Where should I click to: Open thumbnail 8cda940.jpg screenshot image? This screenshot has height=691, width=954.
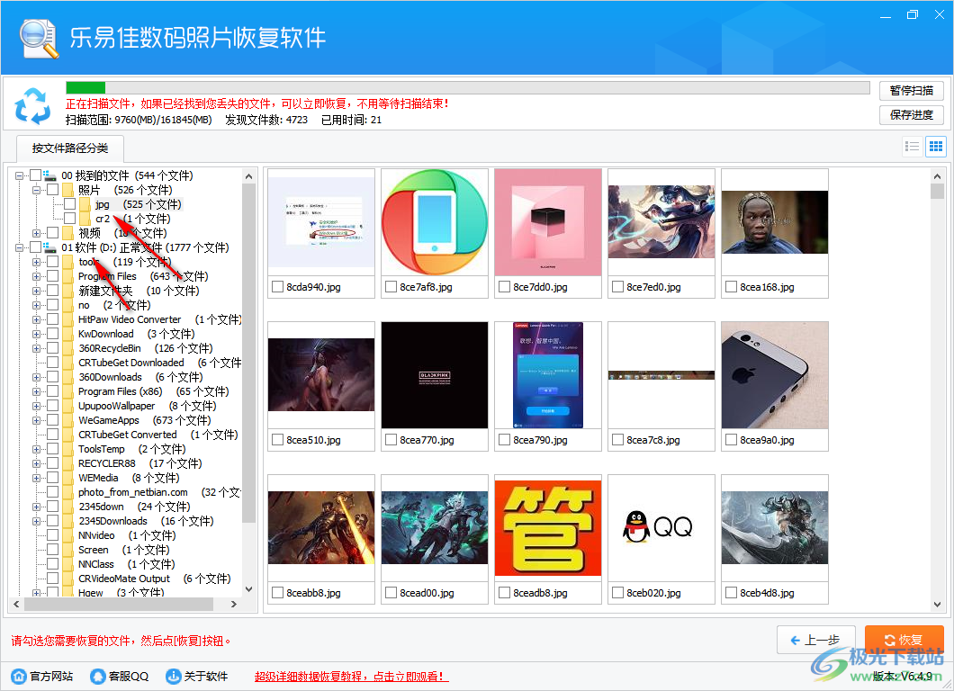(x=321, y=222)
